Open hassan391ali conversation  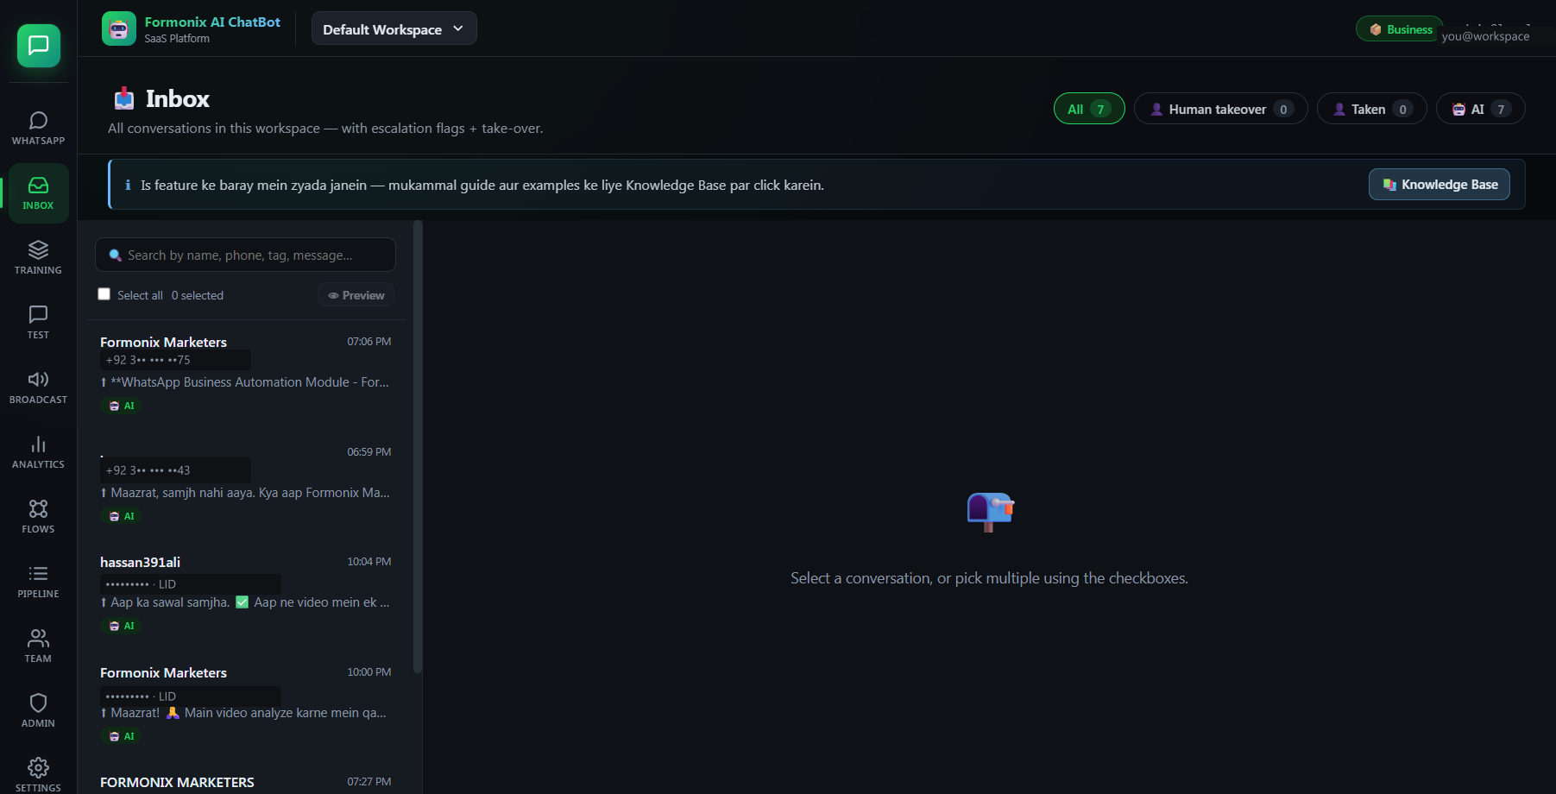click(x=246, y=595)
